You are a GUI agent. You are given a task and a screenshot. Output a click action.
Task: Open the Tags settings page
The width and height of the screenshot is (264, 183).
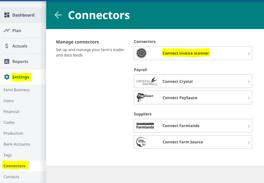click(x=8, y=155)
